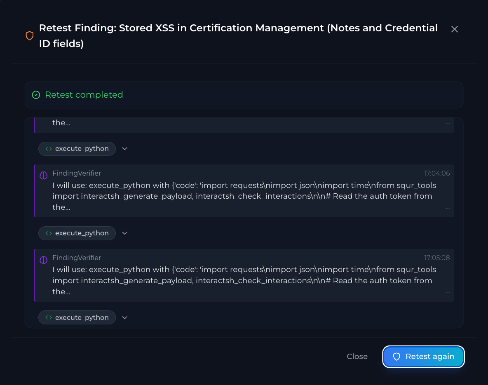Viewport: 488px width, 385px height.
Task: Click the green check icon next to Retest completed
Action: pos(36,95)
